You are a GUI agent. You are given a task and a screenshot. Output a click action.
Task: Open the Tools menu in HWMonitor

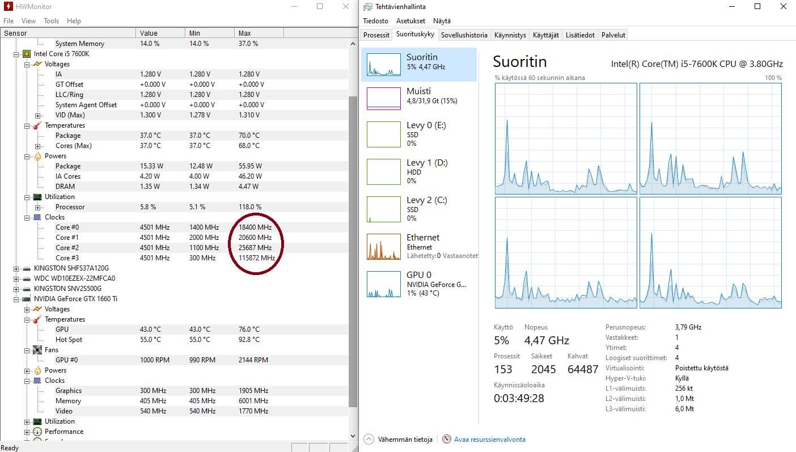(51, 21)
